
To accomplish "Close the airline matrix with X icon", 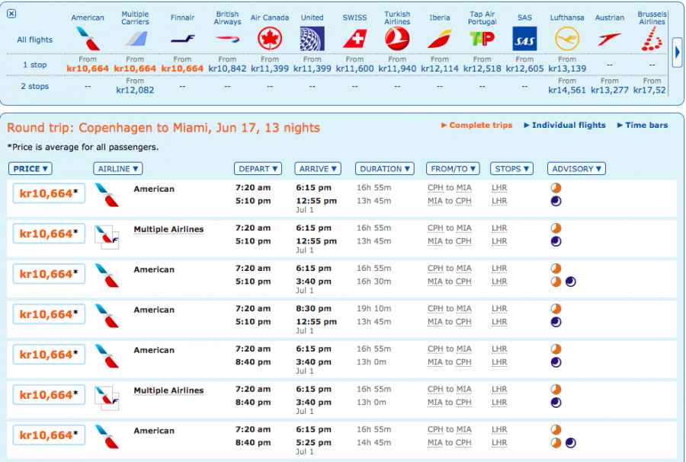I will pyautogui.click(x=11, y=14).
